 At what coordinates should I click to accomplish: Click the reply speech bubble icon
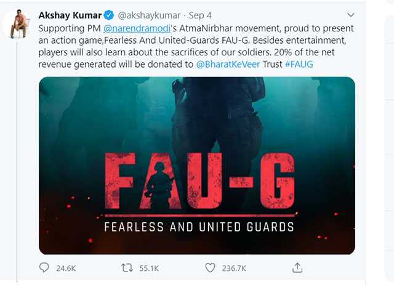click(x=44, y=268)
